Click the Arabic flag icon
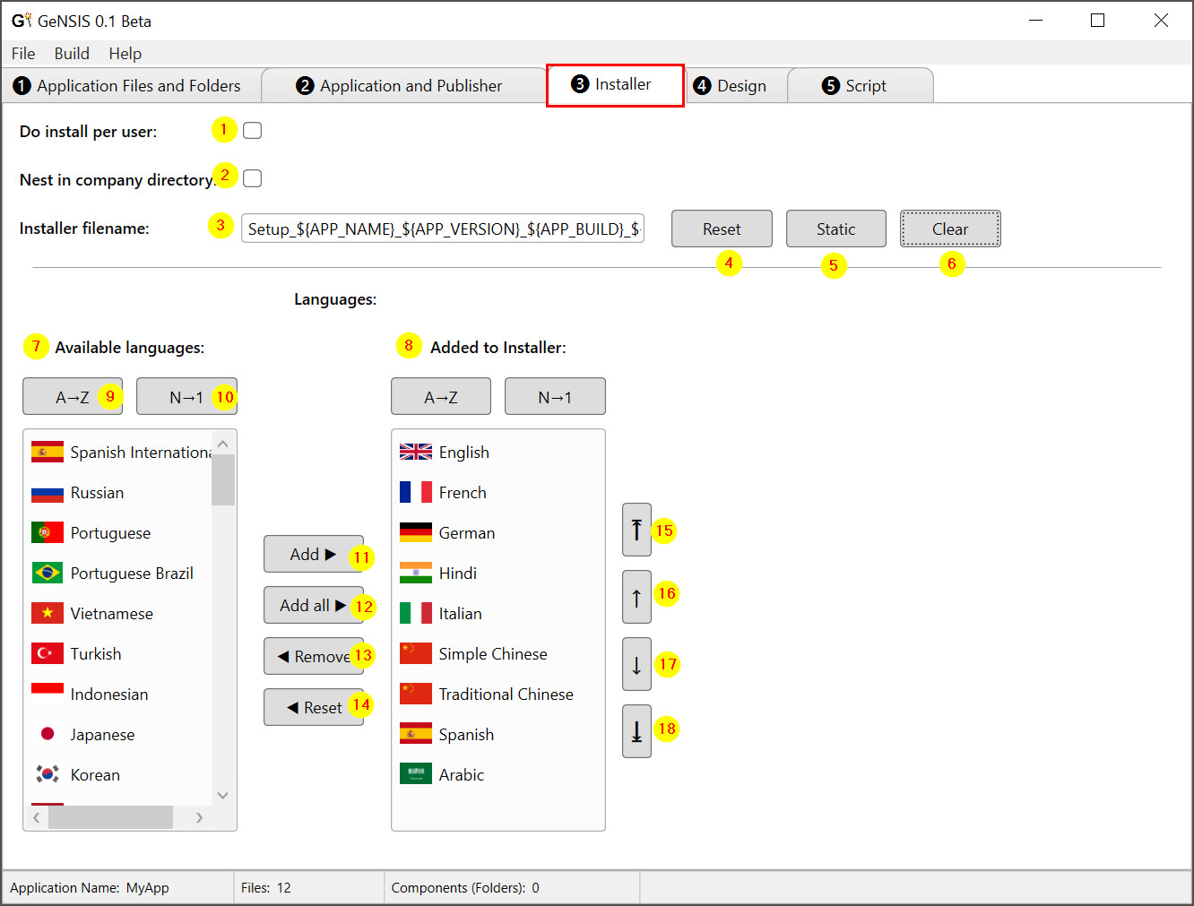The height and width of the screenshot is (906, 1194). pyautogui.click(x=416, y=774)
